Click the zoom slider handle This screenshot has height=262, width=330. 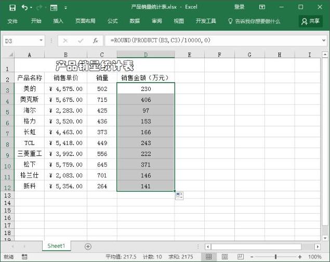point(275,256)
